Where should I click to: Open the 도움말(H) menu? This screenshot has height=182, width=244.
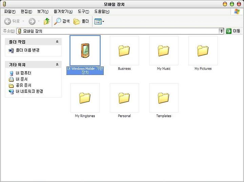point(102,12)
